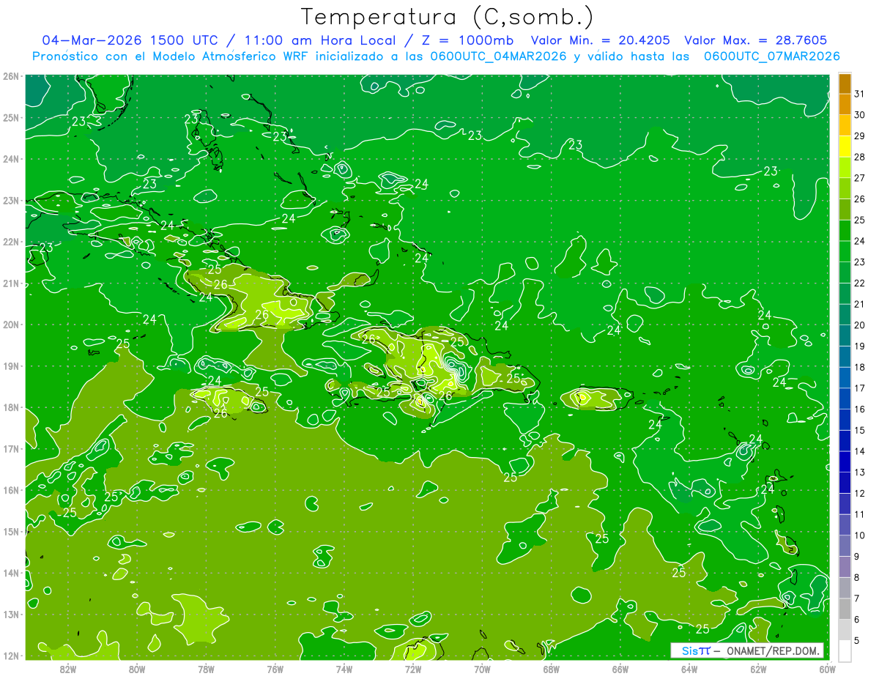The height and width of the screenshot is (679, 879).
Task: Select the 22N latitude axis label
Action: (11, 242)
